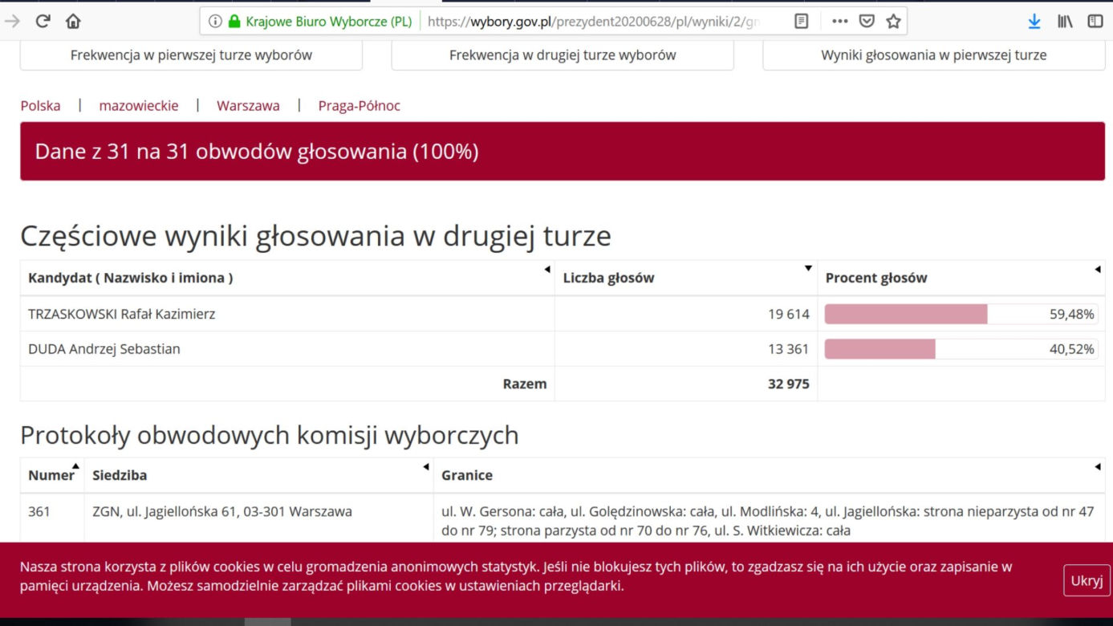1113x626 pixels.
Task: Click the Dane z 31 na 31 obwodów banner text
Action: pyautogui.click(x=257, y=151)
